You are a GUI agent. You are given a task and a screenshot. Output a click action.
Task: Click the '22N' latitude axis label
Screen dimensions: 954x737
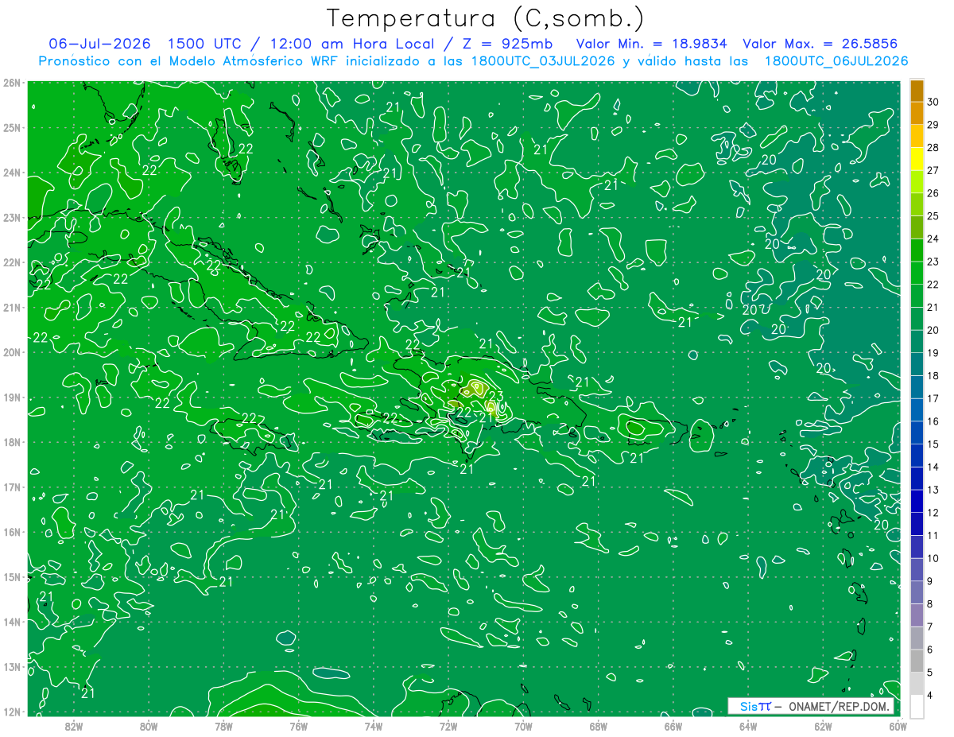pyautogui.click(x=12, y=262)
